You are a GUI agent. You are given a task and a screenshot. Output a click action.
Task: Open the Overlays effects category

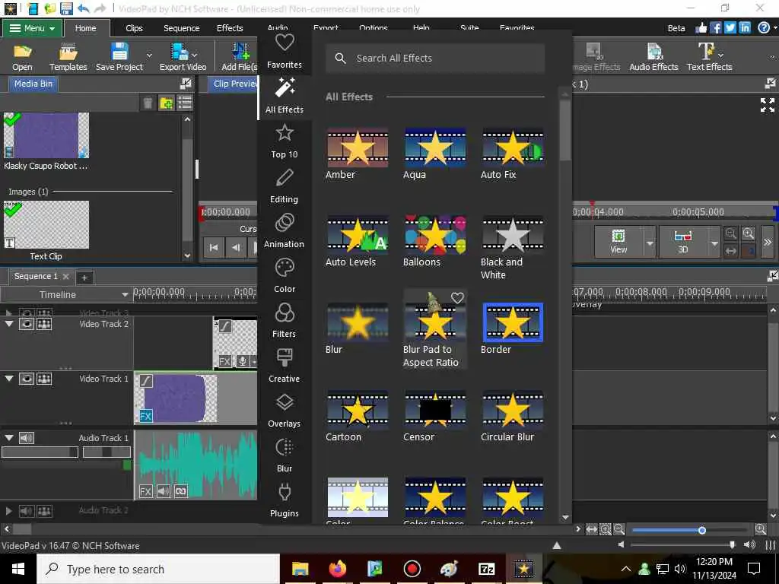coord(285,411)
